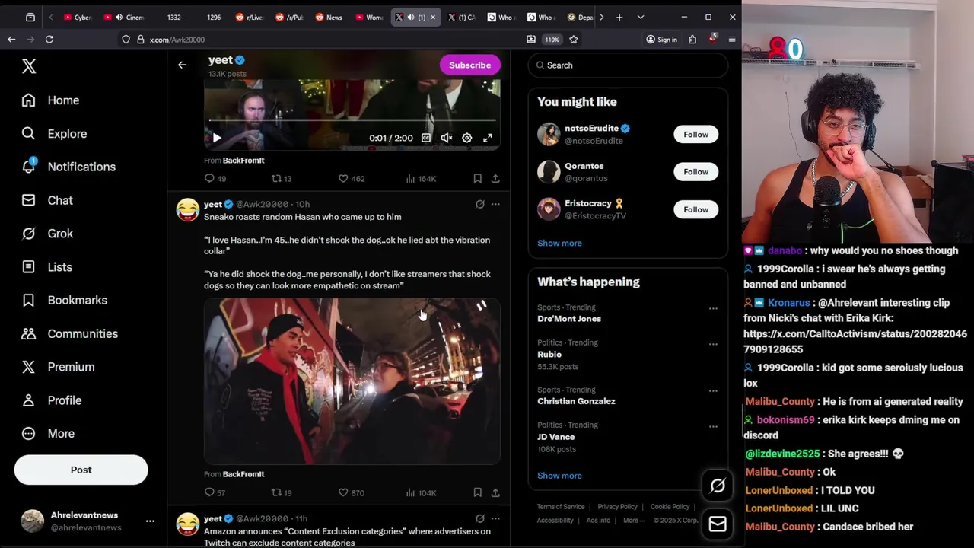Open floating Grok button
The width and height of the screenshot is (974, 548).
(718, 486)
